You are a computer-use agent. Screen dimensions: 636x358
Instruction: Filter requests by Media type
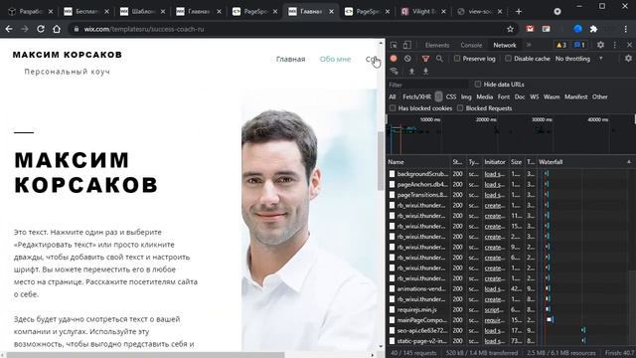pos(484,96)
